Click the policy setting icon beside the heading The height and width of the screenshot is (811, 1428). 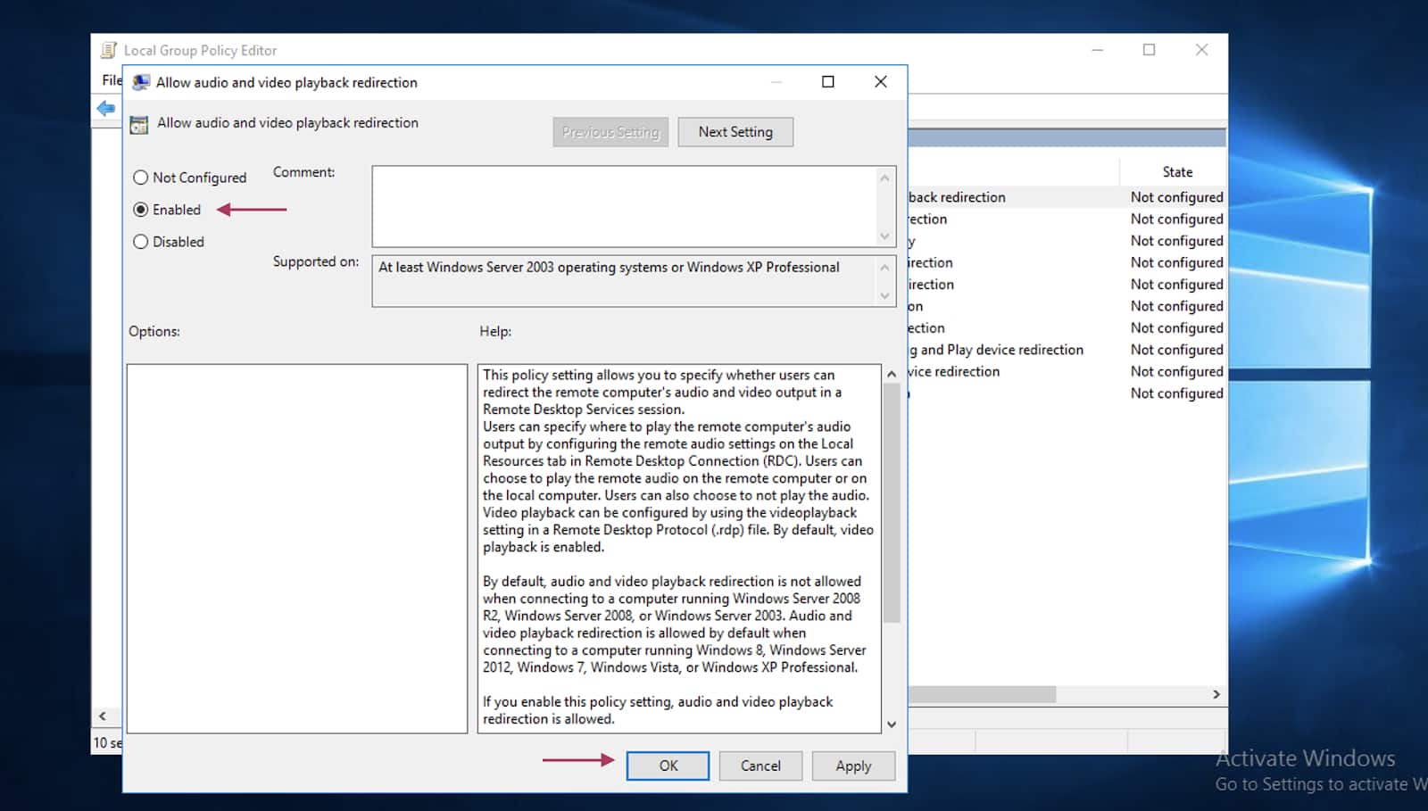[x=139, y=124]
